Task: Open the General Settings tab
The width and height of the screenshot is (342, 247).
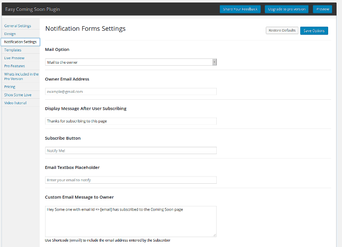Action: click(18, 26)
